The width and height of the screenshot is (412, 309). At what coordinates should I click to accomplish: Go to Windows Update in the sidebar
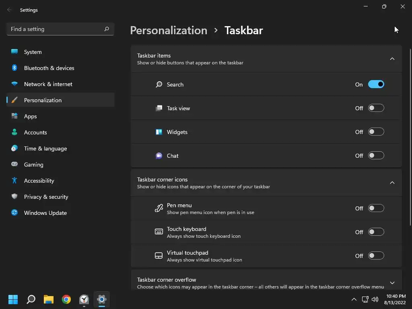45,213
